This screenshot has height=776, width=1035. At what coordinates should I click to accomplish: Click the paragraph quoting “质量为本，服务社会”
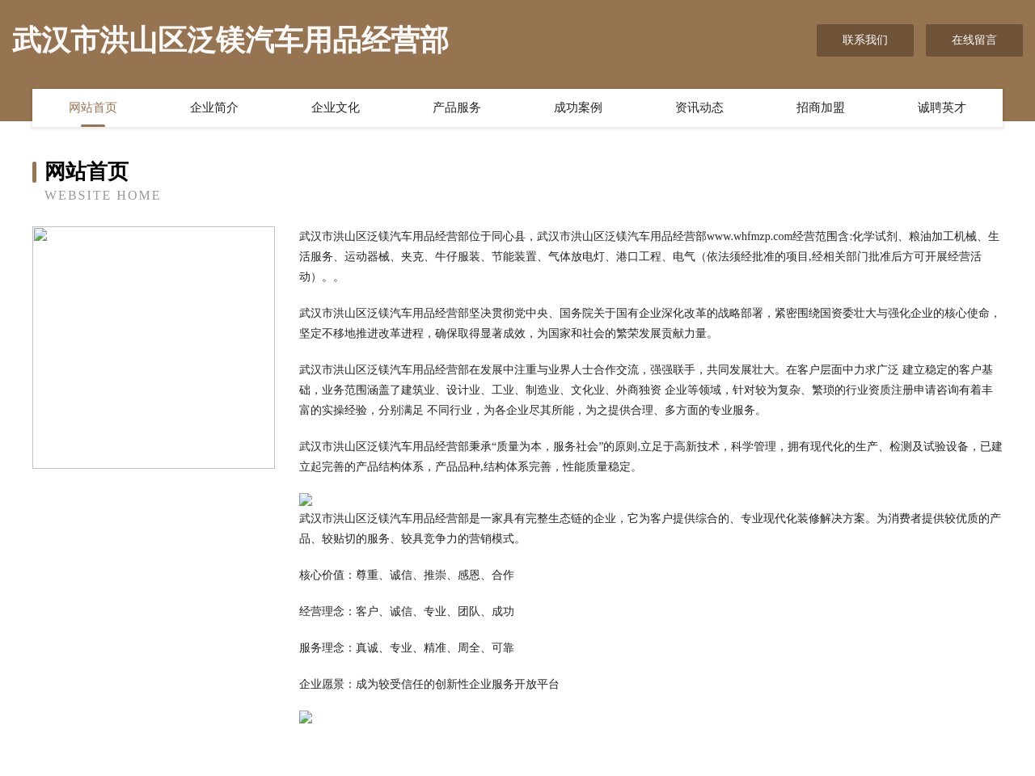click(x=651, y=457)
